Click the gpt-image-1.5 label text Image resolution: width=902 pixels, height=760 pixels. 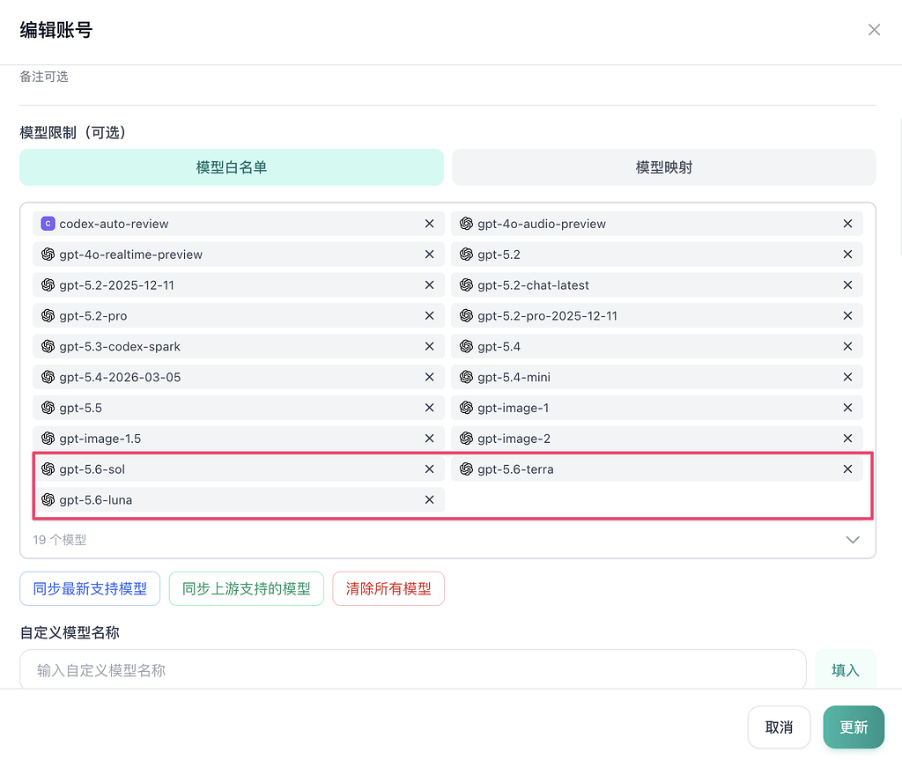(x=100, y=439)
